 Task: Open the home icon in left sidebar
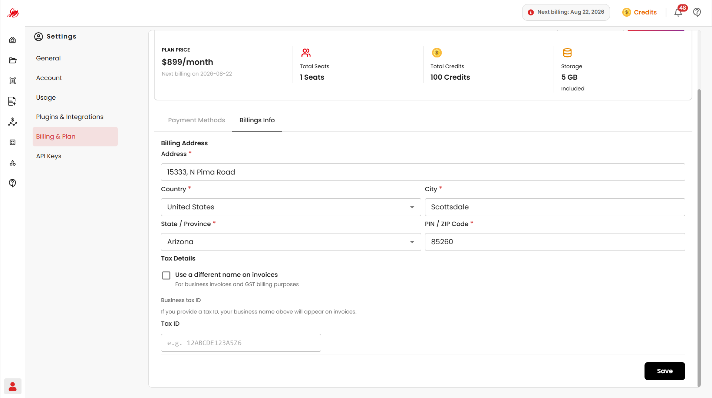pyautogui.click(x=13, y=40)
